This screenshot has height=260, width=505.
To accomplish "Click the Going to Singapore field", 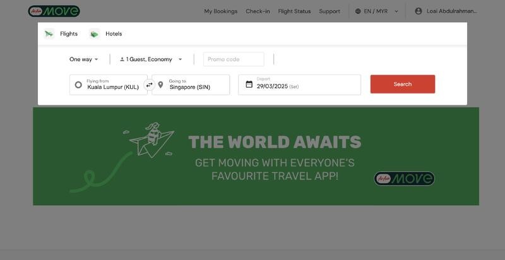I will 191,85.
